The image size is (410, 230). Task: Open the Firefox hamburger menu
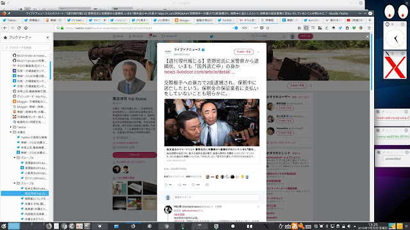(x=369, y=28)
